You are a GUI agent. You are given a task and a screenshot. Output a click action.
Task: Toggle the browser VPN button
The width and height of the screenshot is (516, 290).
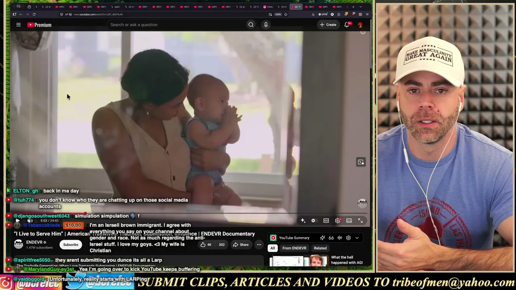(323, 14)
